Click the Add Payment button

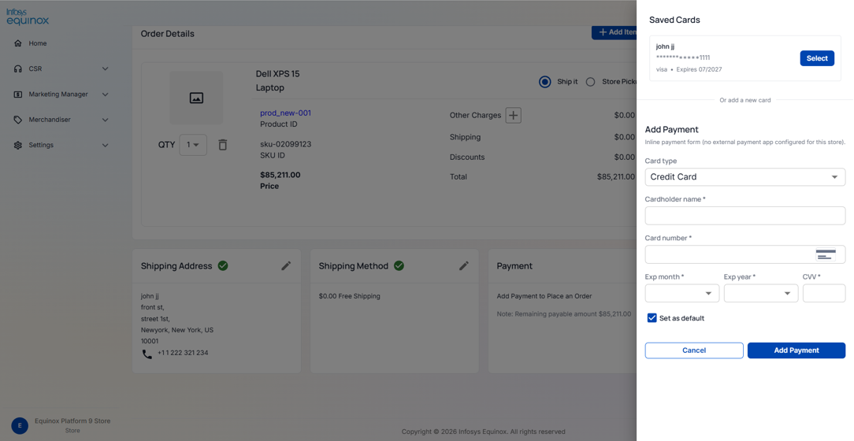(796, 350)
